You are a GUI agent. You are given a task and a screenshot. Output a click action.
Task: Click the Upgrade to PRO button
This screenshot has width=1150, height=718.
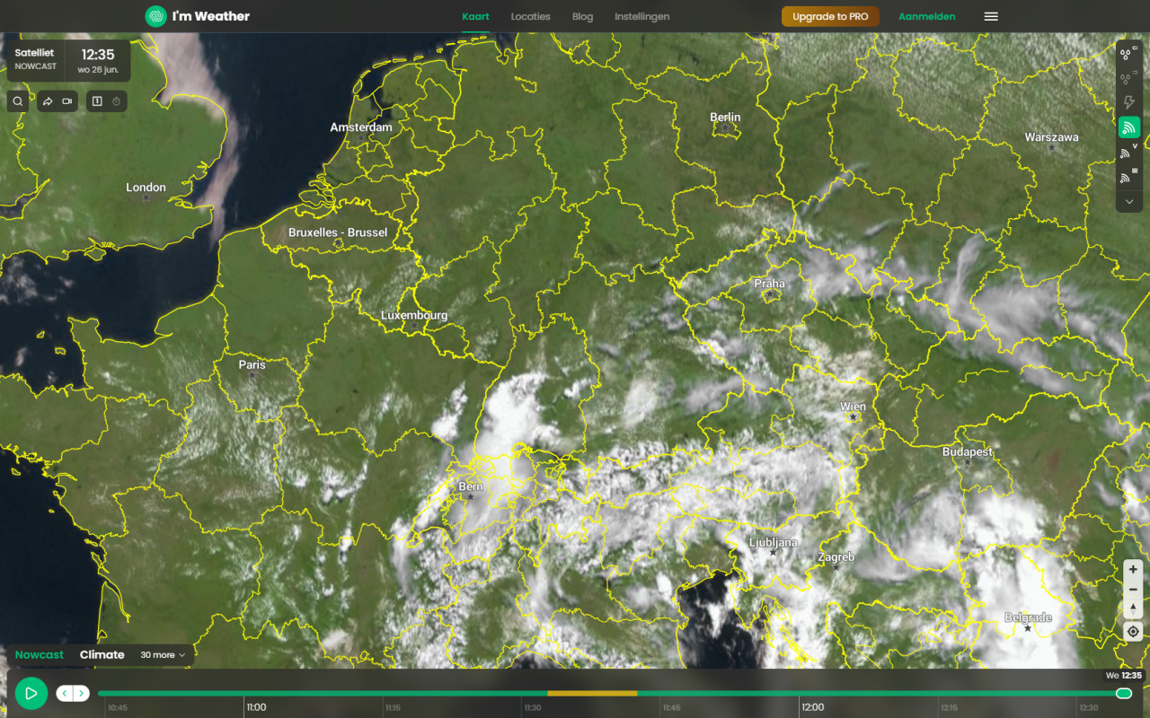830,16
